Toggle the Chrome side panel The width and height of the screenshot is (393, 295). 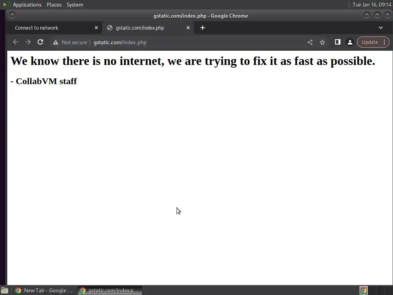point(338,42)
